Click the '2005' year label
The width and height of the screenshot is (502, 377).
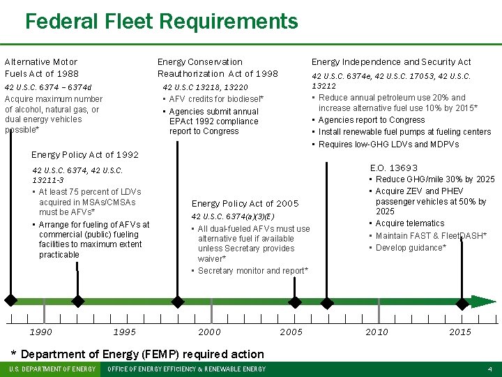click(291, 332)
